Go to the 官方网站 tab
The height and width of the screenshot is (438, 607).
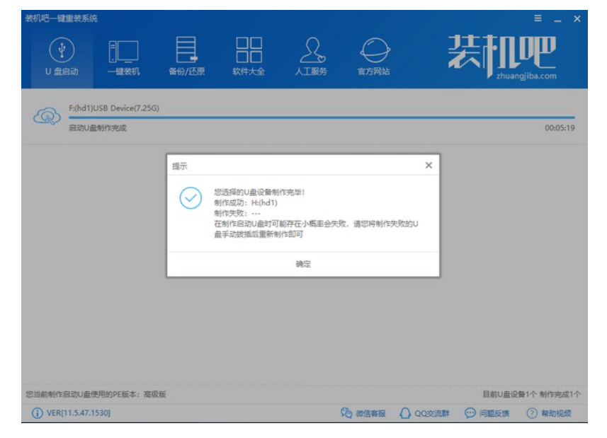(374, 57)
